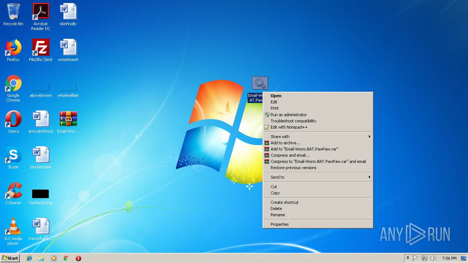Open VLC media player shortcut
This screenshot has height=263, width=468.
click(13, 232)
